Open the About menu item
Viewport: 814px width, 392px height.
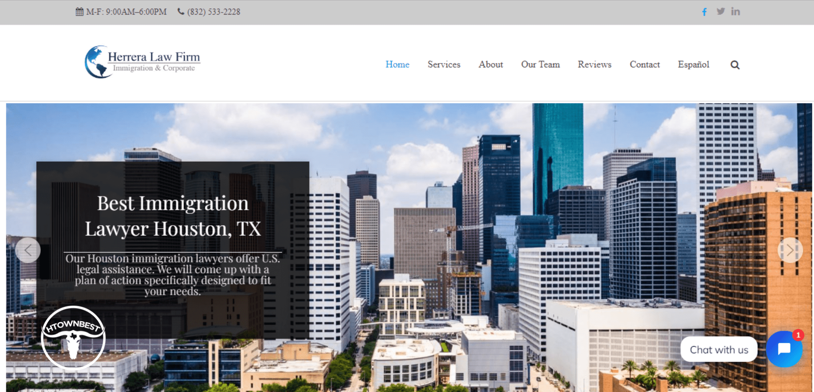(490, 64)
